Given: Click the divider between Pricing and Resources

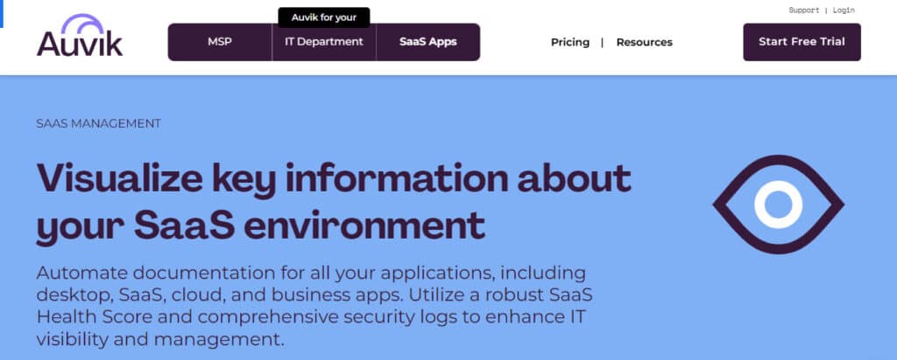Looking at the screenshot, I should tap(603, 42).
